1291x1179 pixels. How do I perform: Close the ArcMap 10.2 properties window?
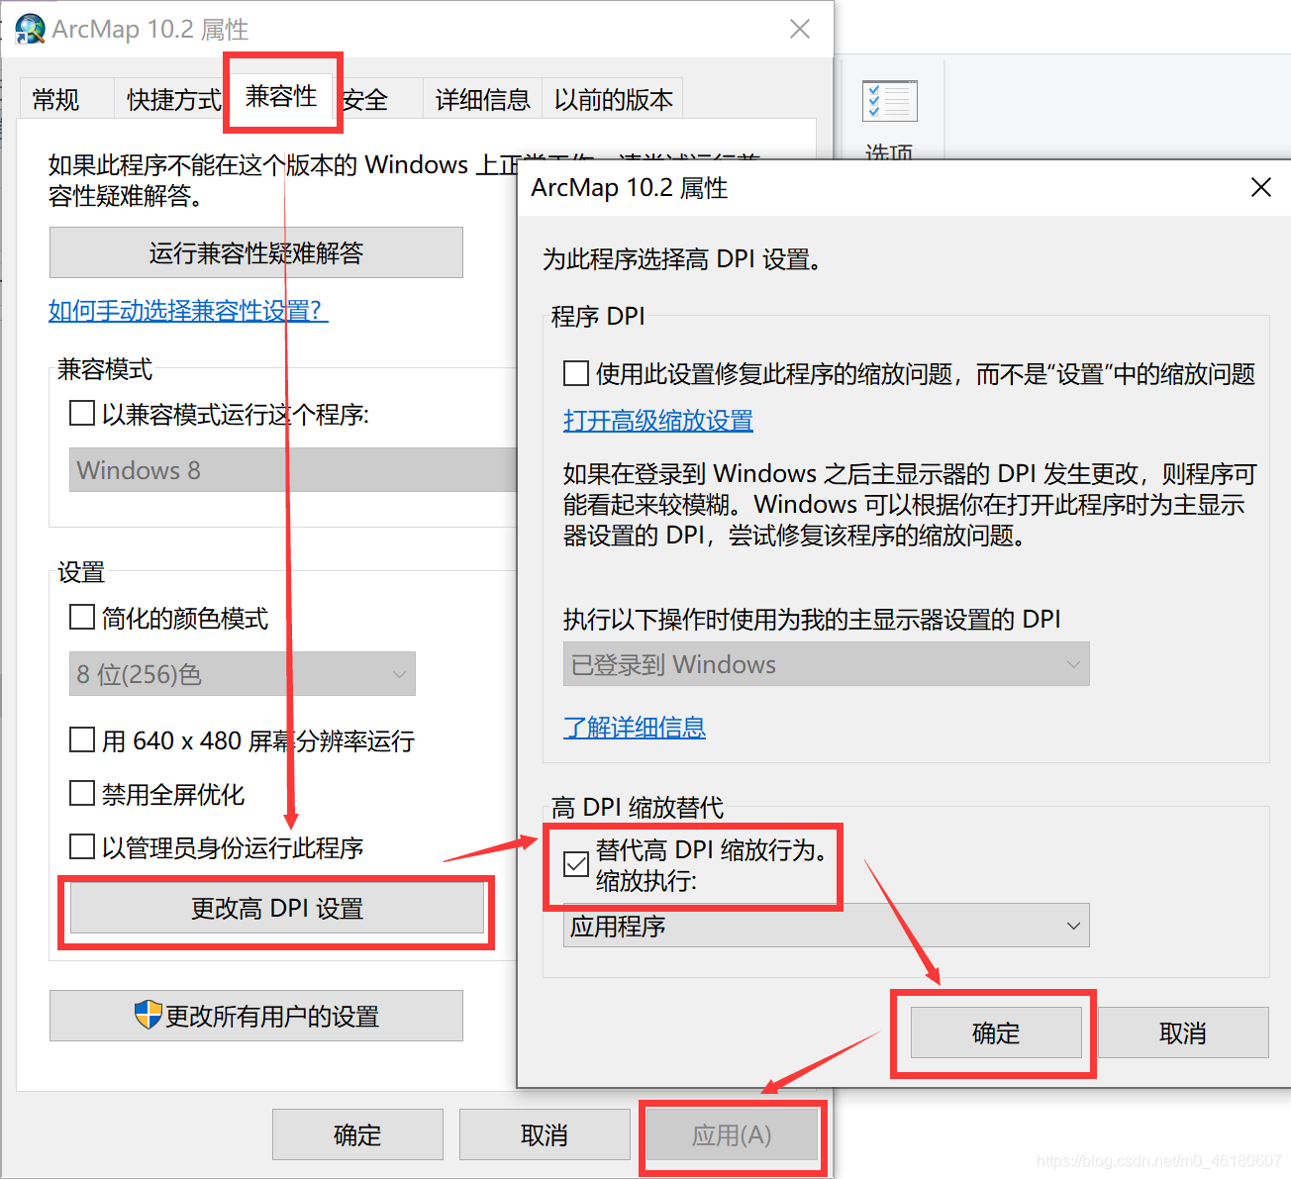(x=800, y=29)
